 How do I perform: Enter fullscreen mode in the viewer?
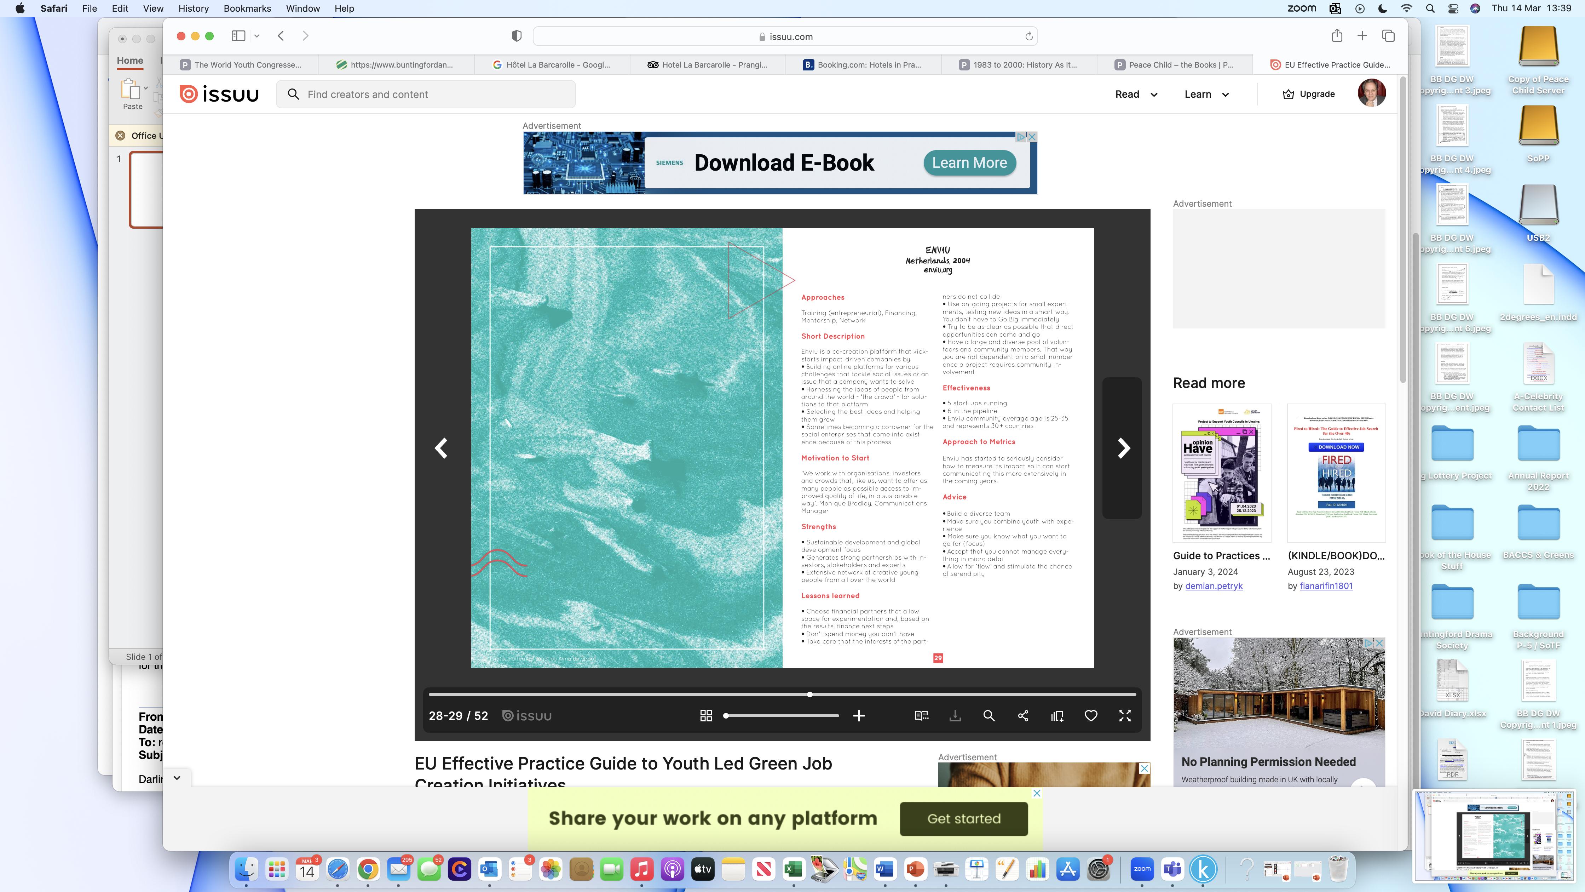[x=1125, y=715]
